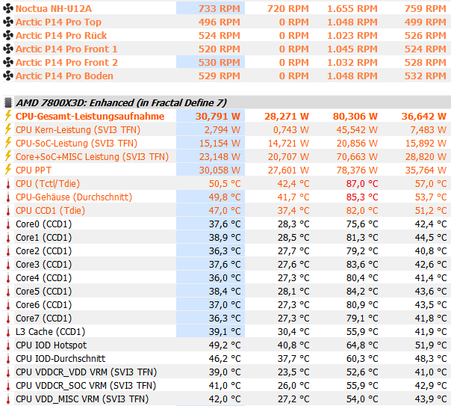
Task: Click the fan icon of Arctic P14 Pro Boden
Action: pos(8,76)
